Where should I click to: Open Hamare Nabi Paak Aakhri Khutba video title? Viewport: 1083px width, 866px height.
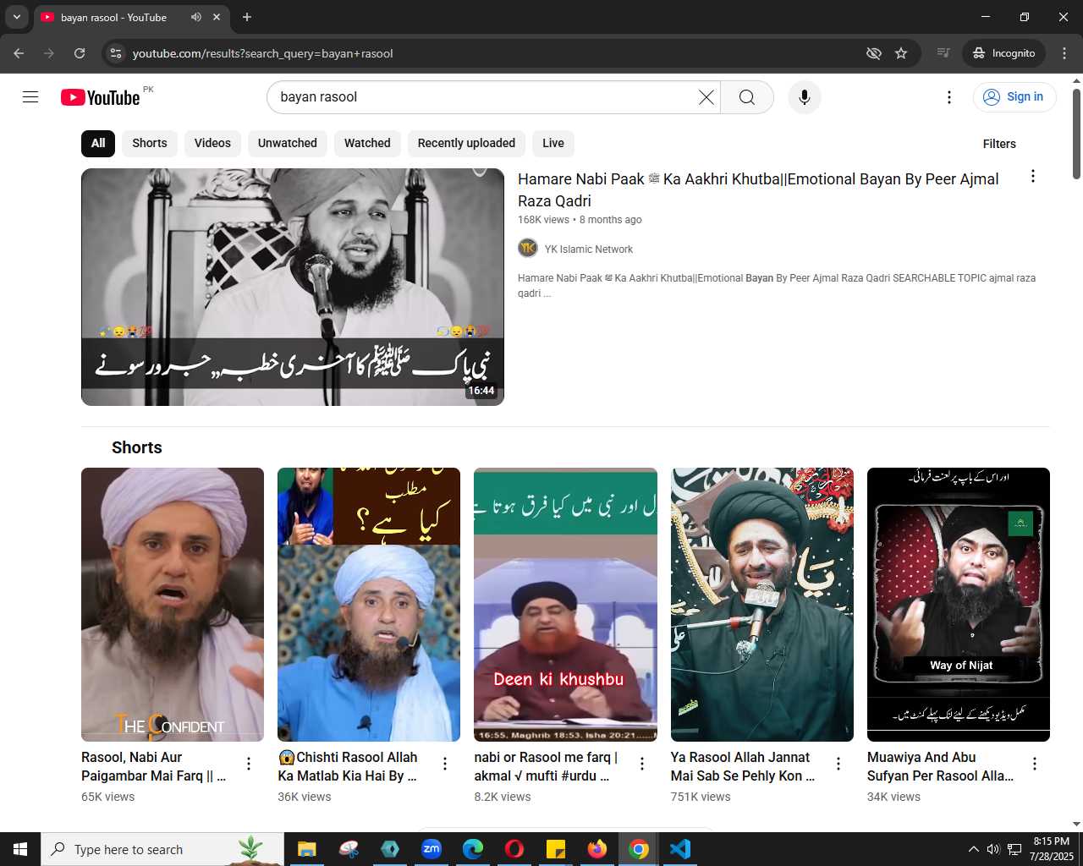(758, 189)
